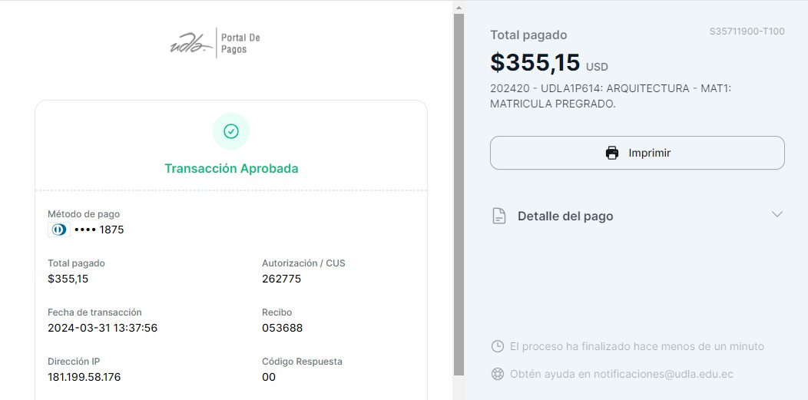Open the Detalle del pago section label
808x400 pixels.
(565, 217)
